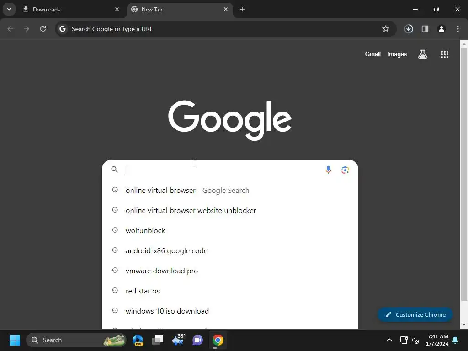Open the notifications bell
Image resolution: width=468 pixels, height=351 pixels.
[x=456, y=340]
